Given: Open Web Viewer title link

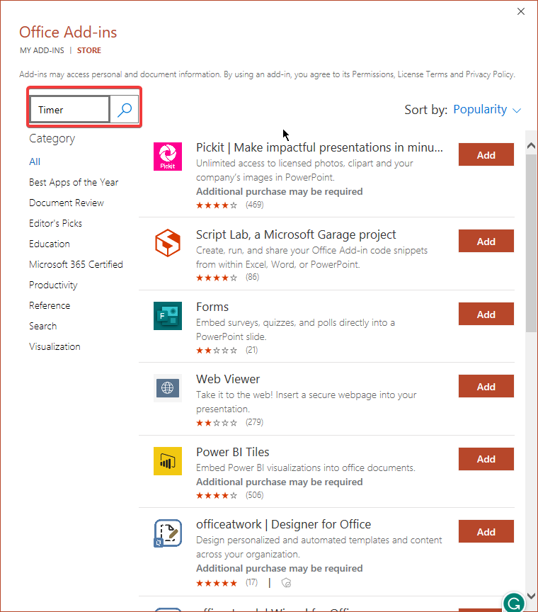Looking at the screenshot, I should point(228,379).
